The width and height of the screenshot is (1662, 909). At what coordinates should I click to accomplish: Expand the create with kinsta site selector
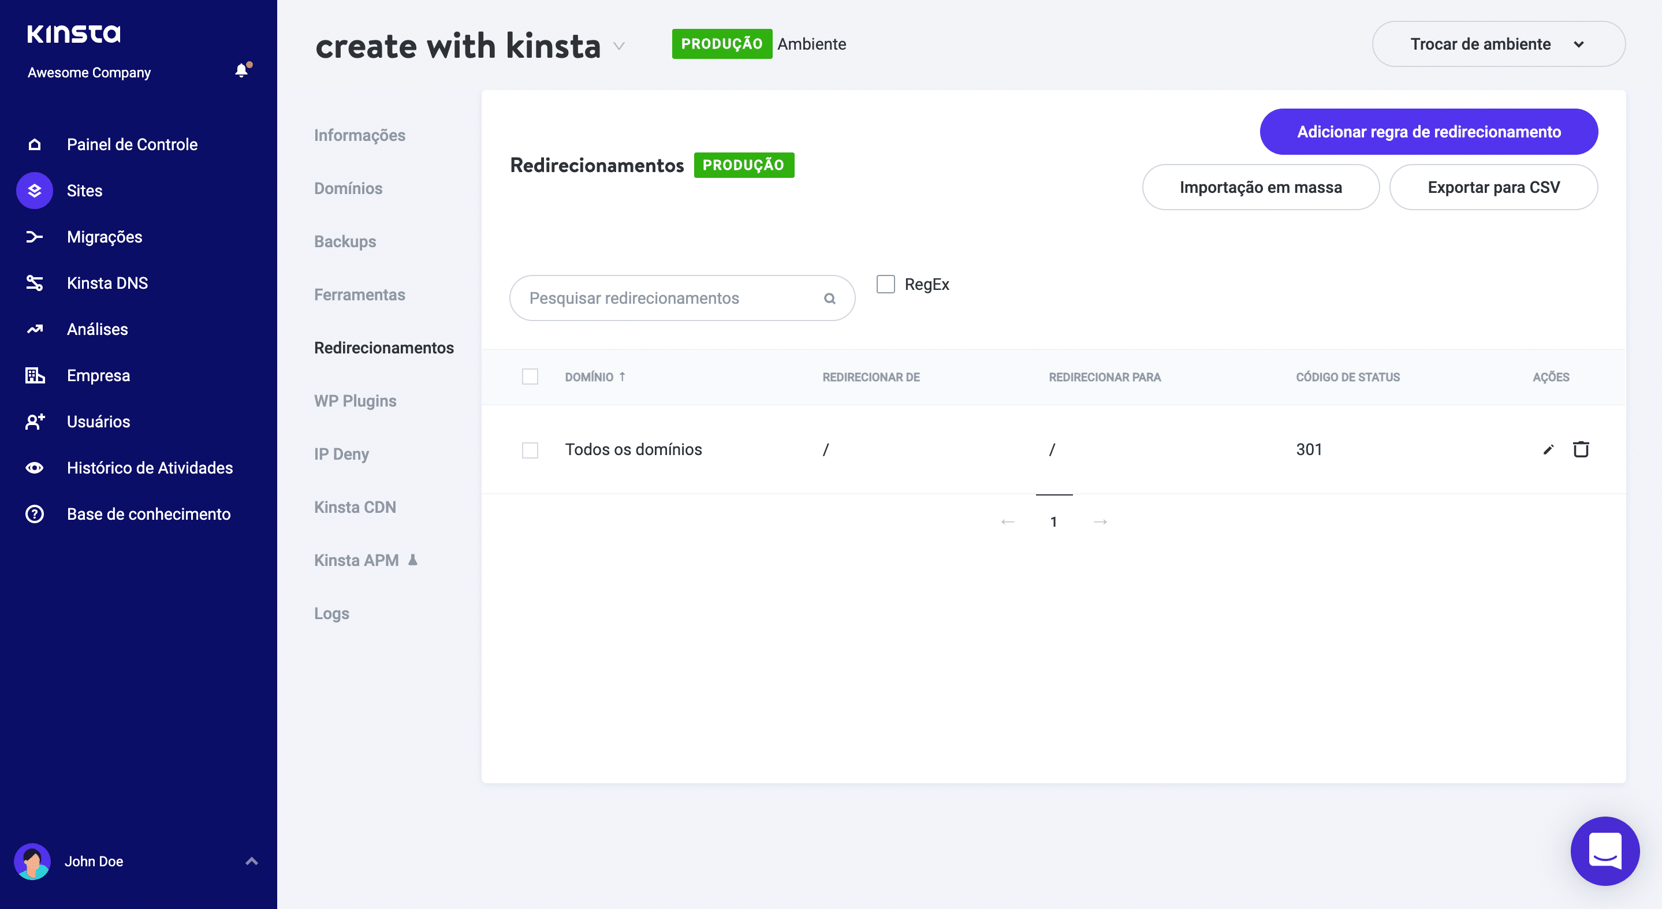tap(618, 46)
